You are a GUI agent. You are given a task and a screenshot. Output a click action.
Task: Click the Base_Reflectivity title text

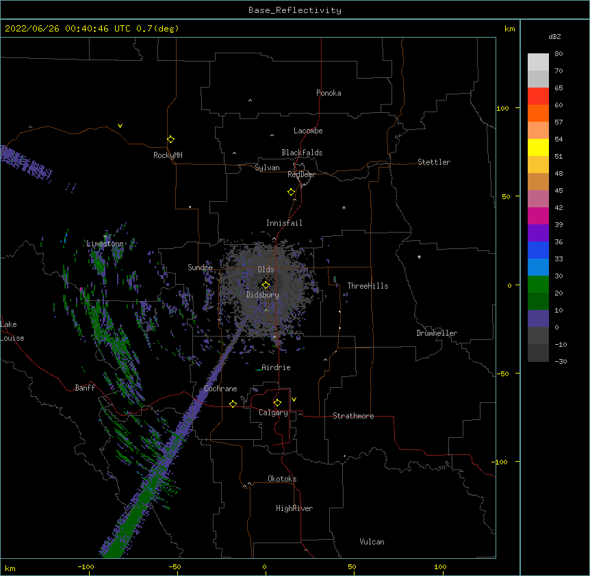(295, 10)
